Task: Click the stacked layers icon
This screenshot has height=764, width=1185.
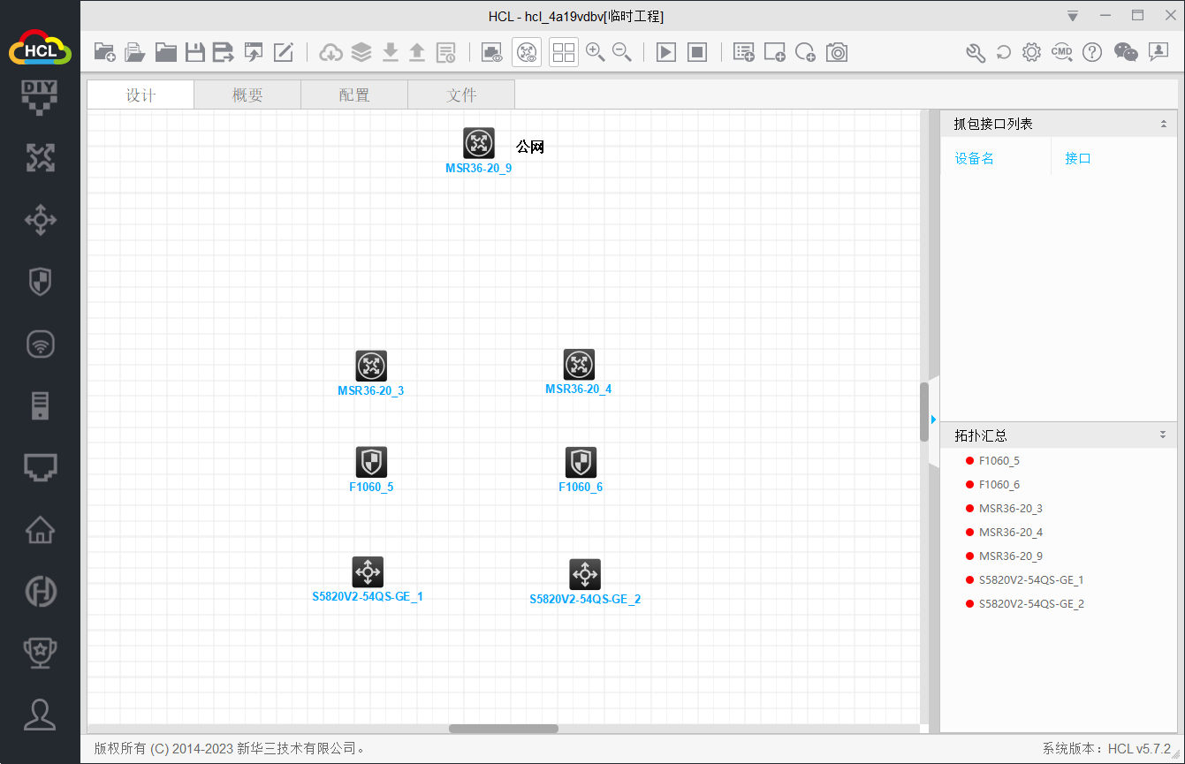Action: (361, 52)
